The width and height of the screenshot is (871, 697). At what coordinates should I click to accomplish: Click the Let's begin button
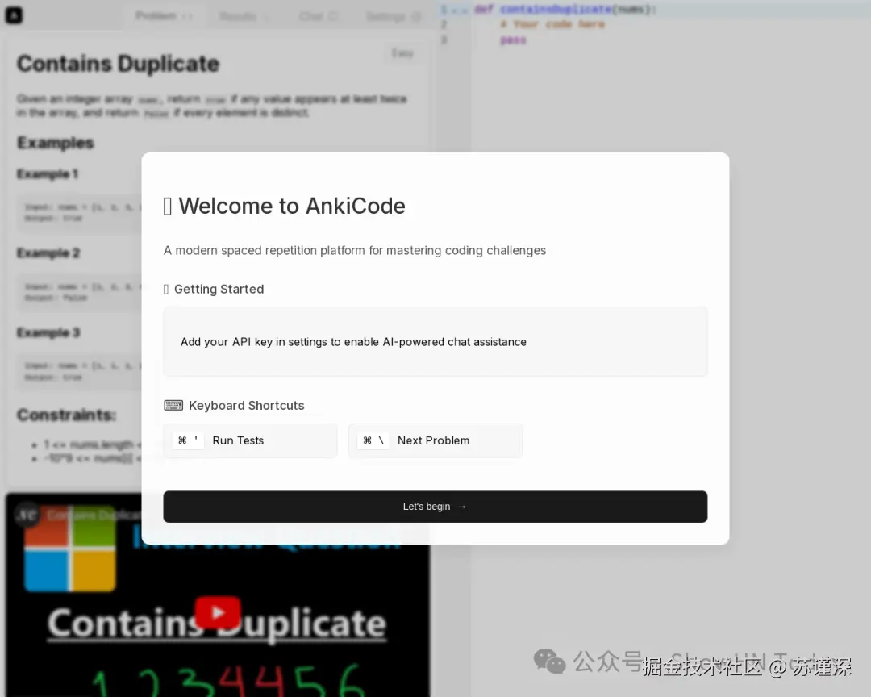pyautogui.click(x=435, y=507)
